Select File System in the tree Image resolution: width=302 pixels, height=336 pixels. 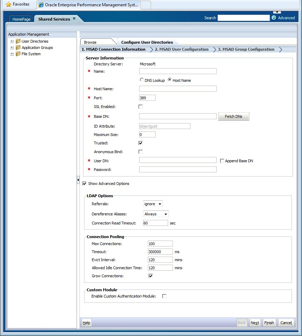tap(31, 54)
